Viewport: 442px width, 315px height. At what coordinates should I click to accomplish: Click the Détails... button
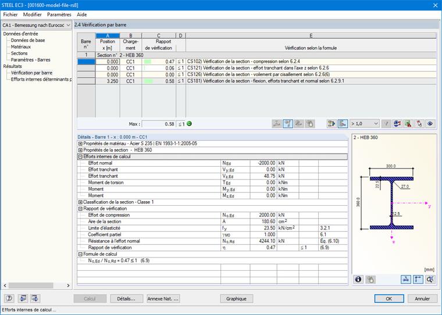[x=126, y=299]
